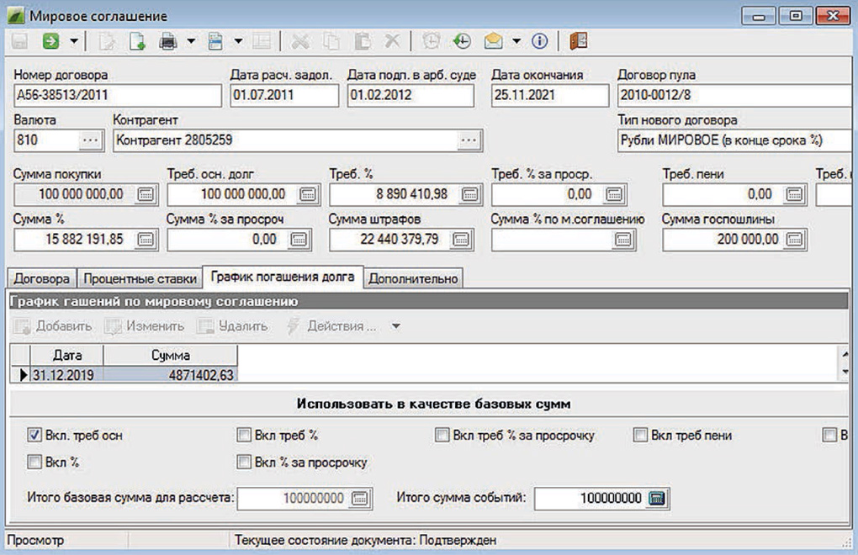Click the printer icon in toolbar

click(167, 40)
